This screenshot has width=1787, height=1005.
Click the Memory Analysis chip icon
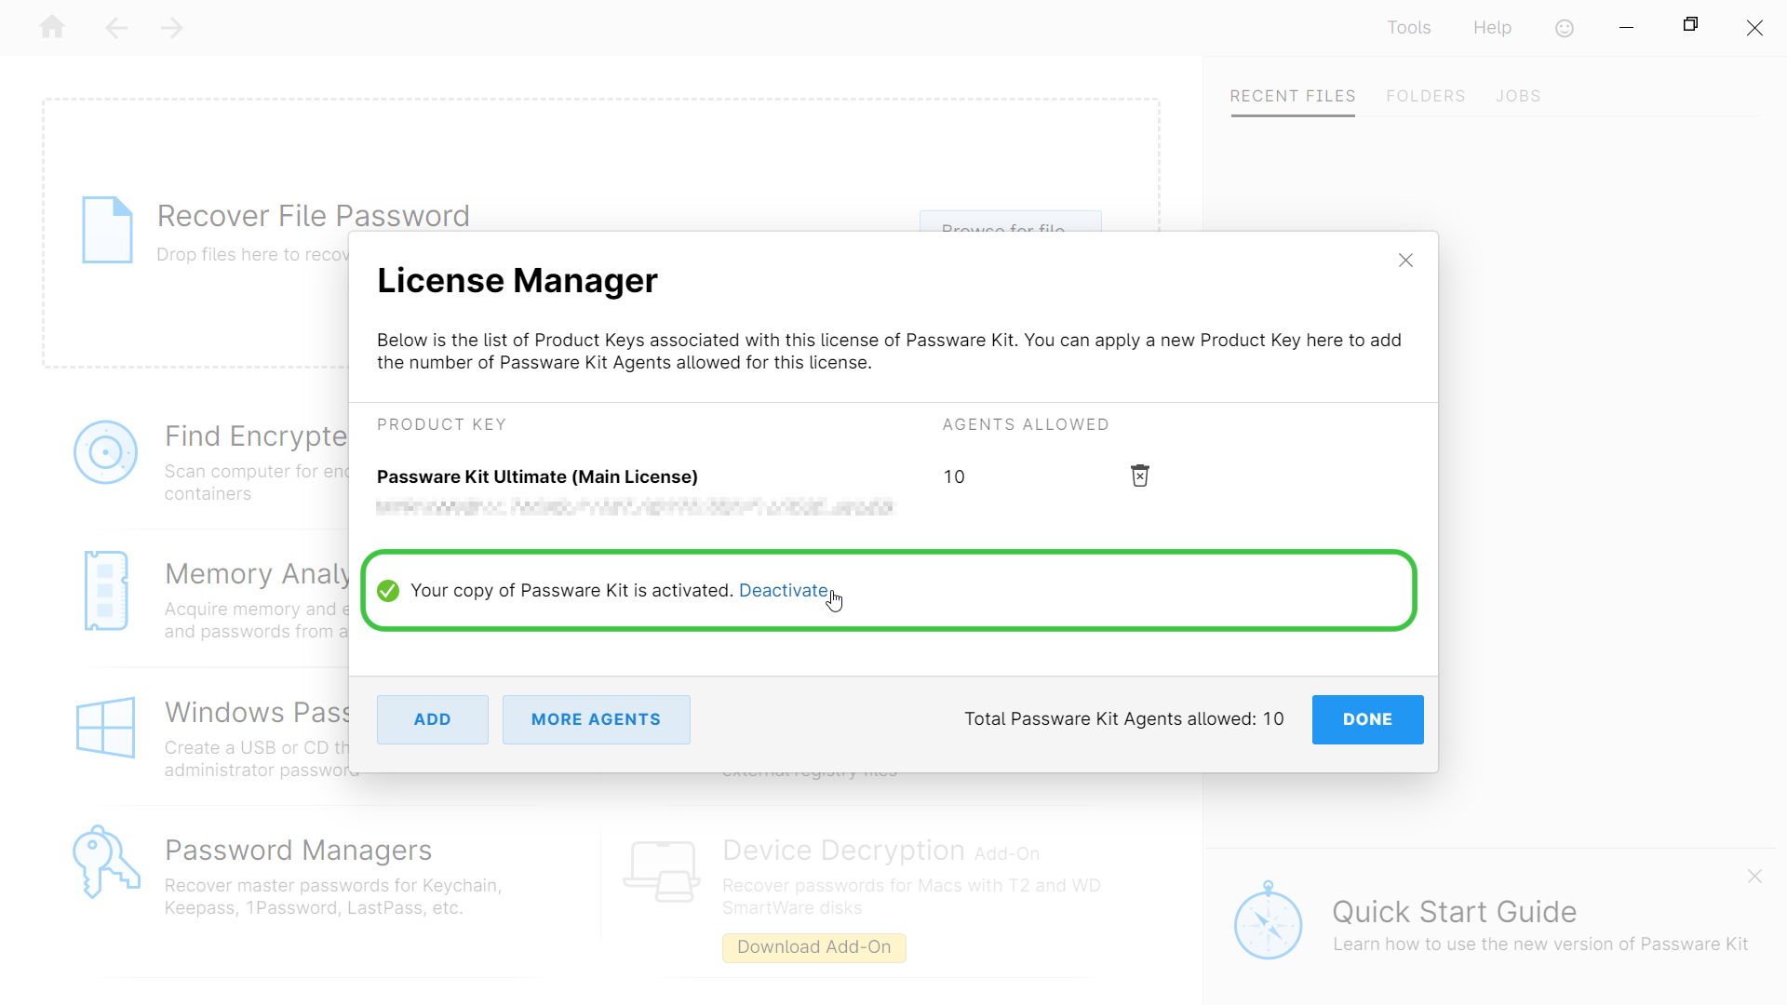pyautogui.click(x=105, y=591)
